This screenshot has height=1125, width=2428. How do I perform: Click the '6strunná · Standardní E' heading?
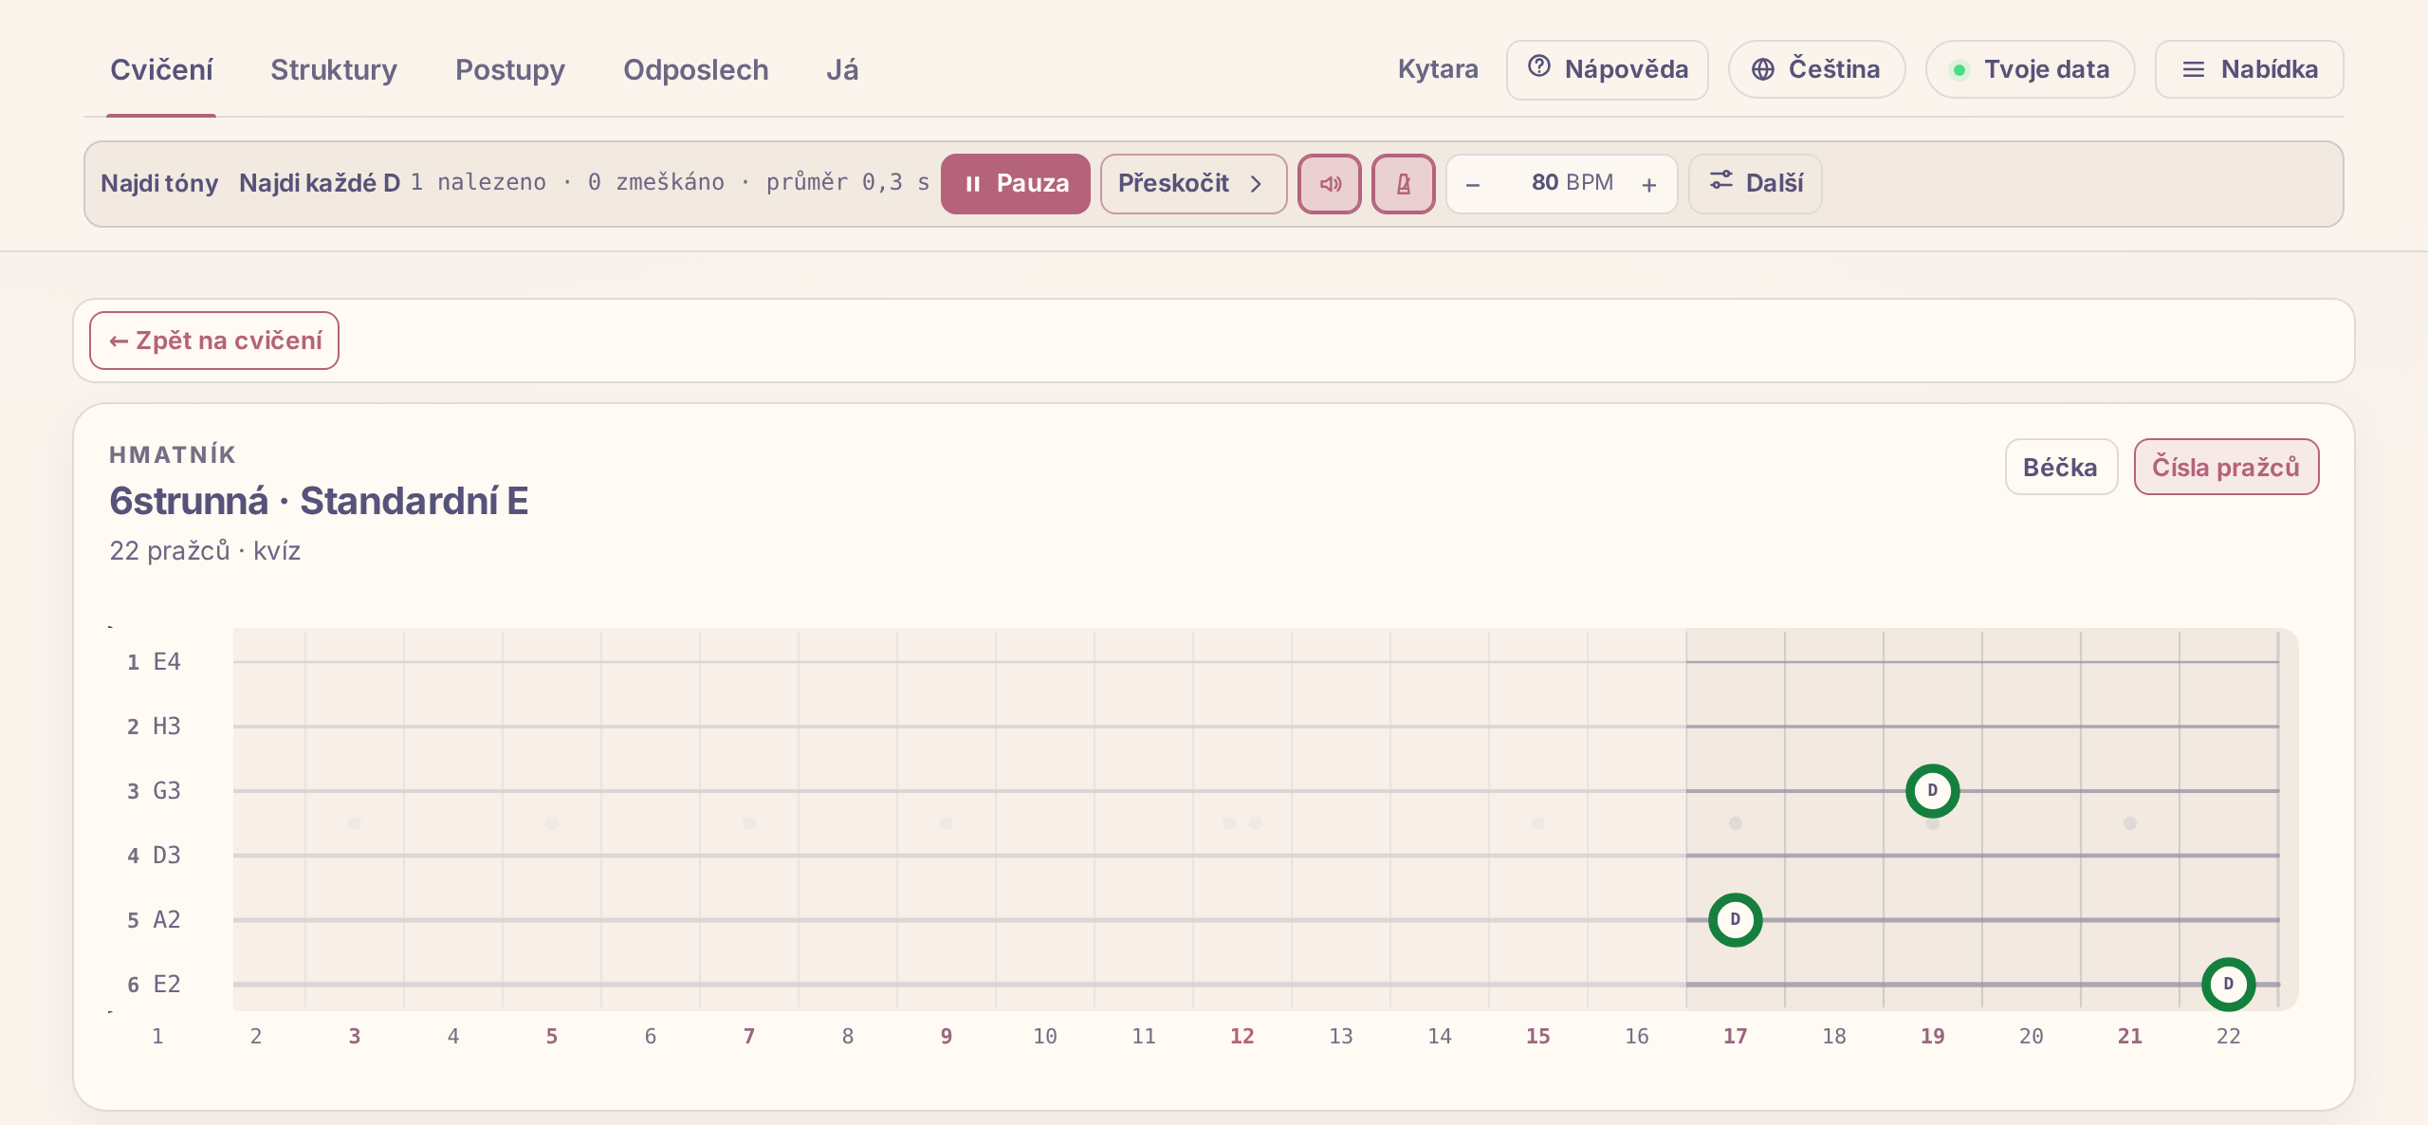tap(319, 501)
